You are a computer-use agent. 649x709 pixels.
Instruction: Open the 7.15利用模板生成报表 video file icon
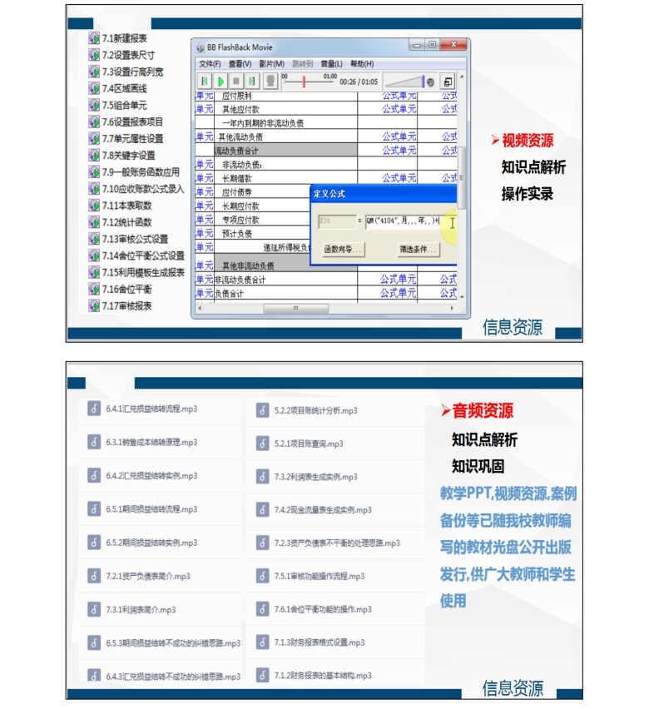(94, 272)
